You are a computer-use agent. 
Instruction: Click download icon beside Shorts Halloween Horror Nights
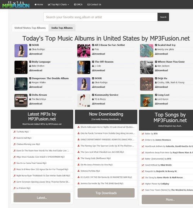(x=79, y=127)
